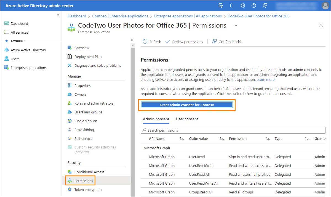Click the 'Sign in and read user pro...' cell
The width and height of the screenshot is (331, 197).
pyautogui.click(x=250, y=157)
